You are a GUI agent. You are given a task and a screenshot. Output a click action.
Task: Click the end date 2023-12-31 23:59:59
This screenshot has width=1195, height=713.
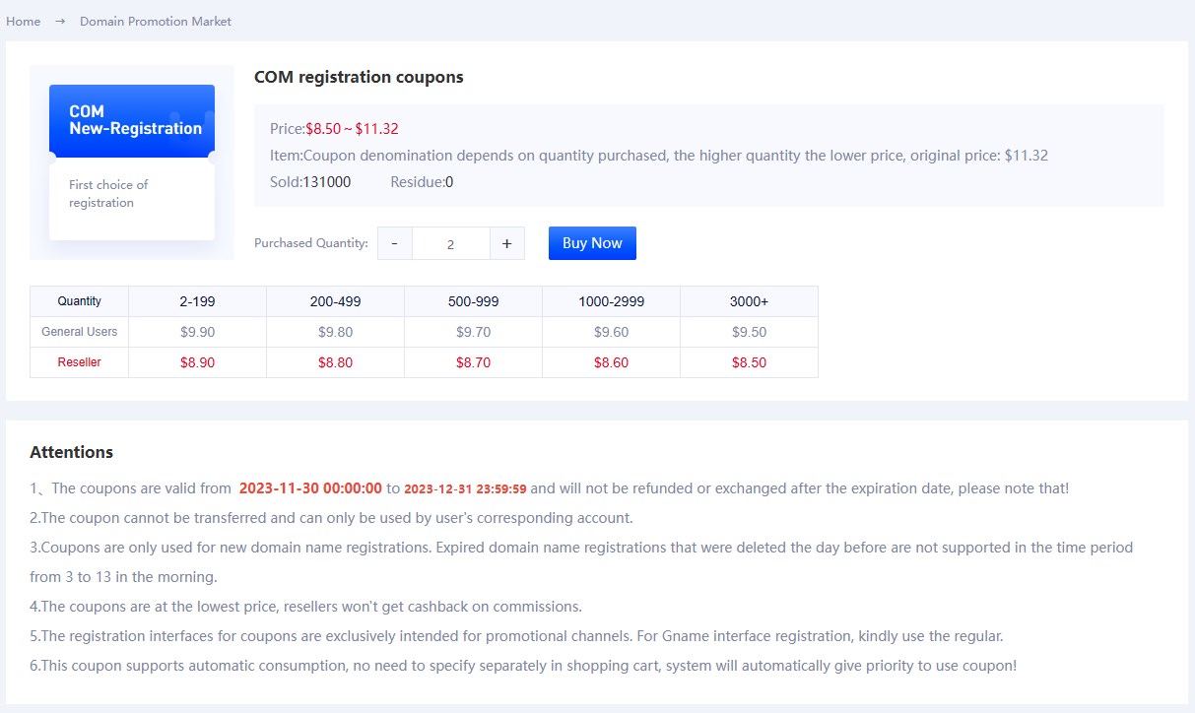tap(465, 488)
